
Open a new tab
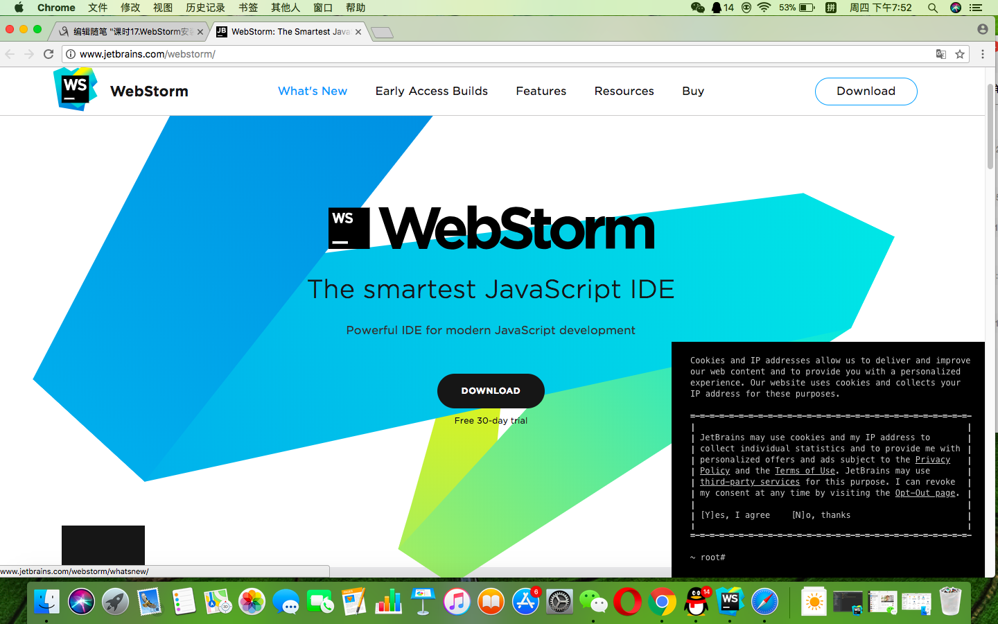[x=382, y=33]
